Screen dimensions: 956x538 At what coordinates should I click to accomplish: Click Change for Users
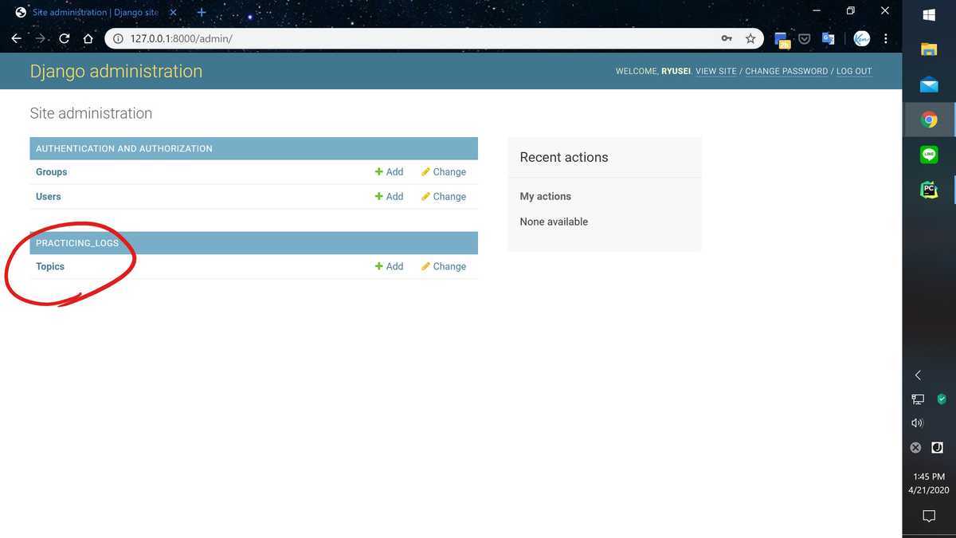click(x=444, y=196)
